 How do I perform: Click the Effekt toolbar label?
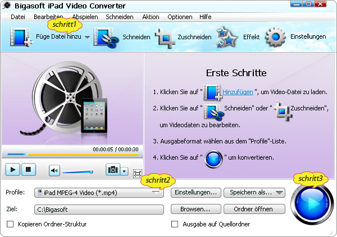251,37
